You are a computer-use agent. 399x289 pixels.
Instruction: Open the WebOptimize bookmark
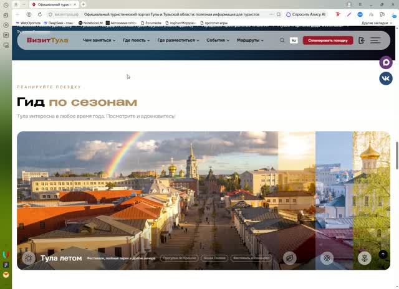28,23
